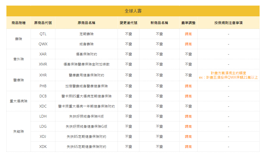Select product code LDG
266x158 pixels.
point(43,126)
